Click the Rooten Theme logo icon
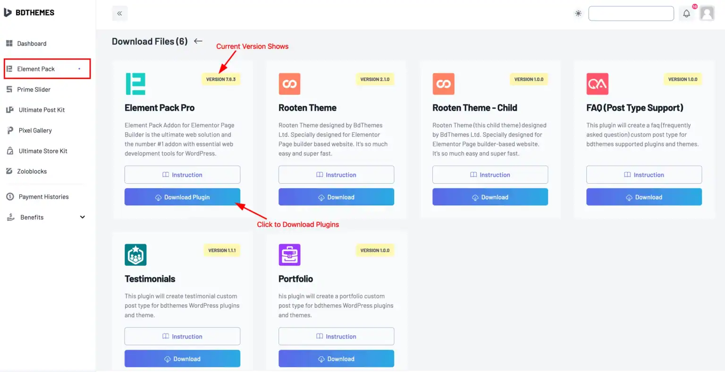The image size is (725, 372). (x=289, y=84)
